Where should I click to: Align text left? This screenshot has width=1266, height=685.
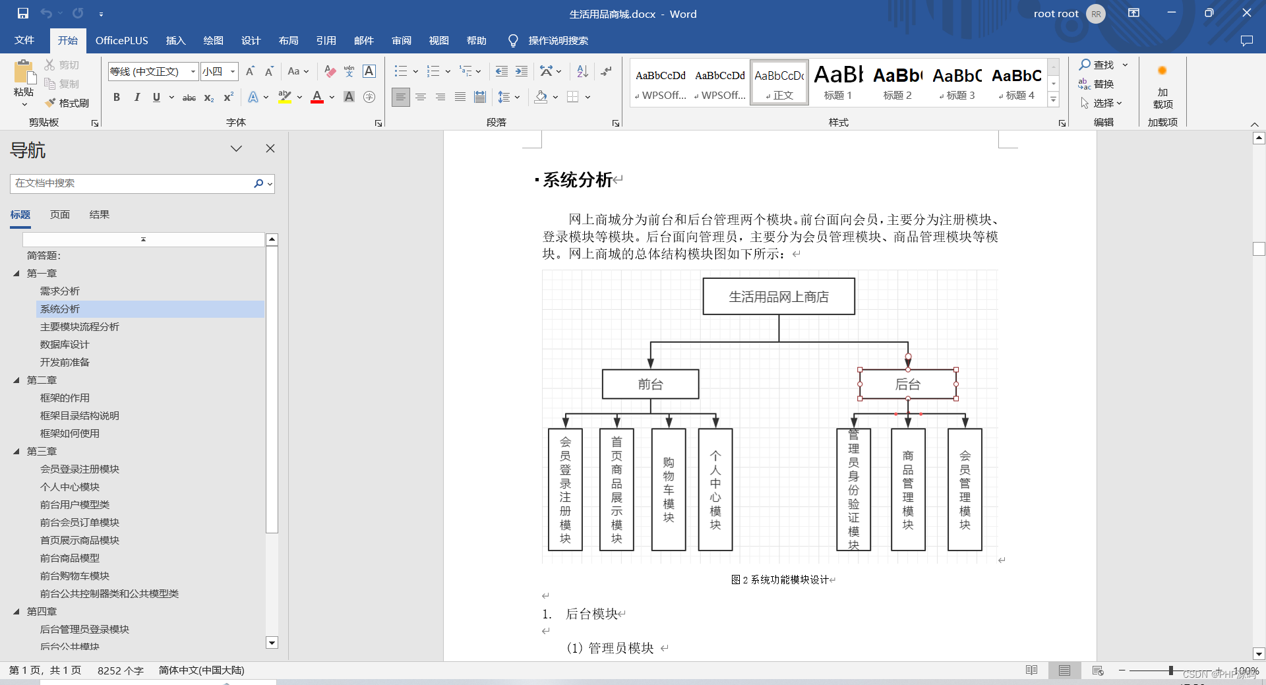pyautogui.click(x=400, y=97)
